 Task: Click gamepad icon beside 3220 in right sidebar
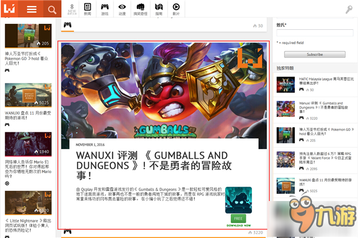301,118
